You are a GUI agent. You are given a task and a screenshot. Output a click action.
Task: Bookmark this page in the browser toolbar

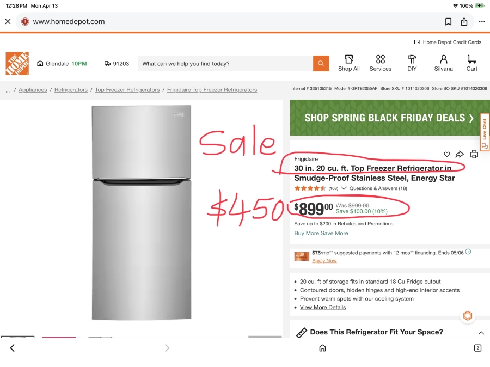(448, 22)
